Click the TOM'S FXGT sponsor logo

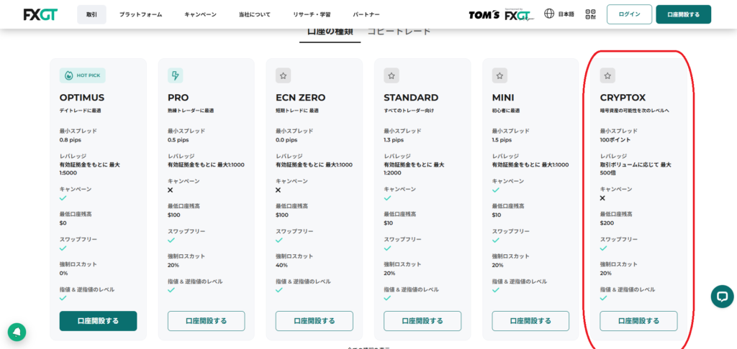pos(502,14)
